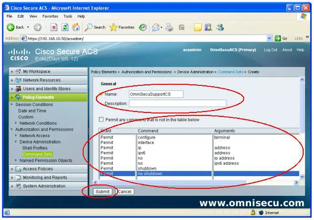Collapse the Device Administration node

(x=16, y=142)
